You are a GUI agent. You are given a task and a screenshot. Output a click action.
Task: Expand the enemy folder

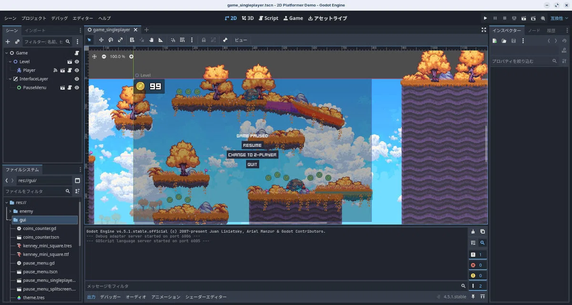coord(10,211)
